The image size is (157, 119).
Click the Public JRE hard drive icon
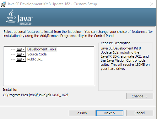click(19, 59)
